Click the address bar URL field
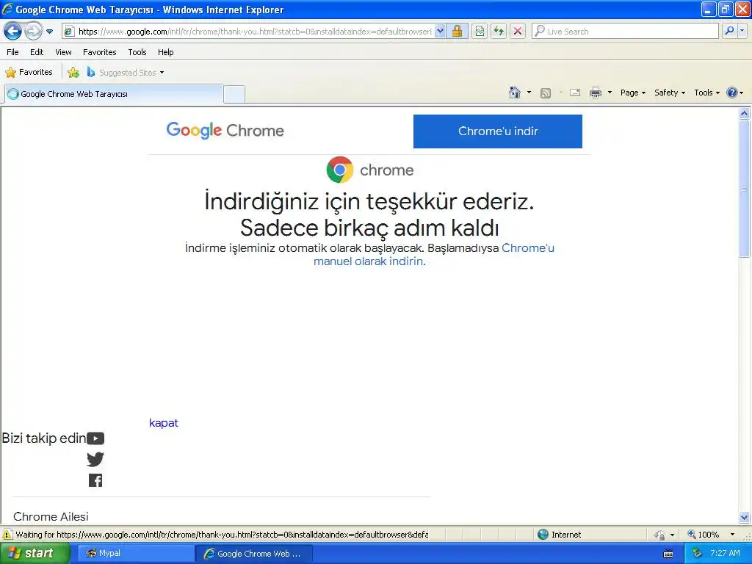This screenshot has height=564, width=752. 248,32
